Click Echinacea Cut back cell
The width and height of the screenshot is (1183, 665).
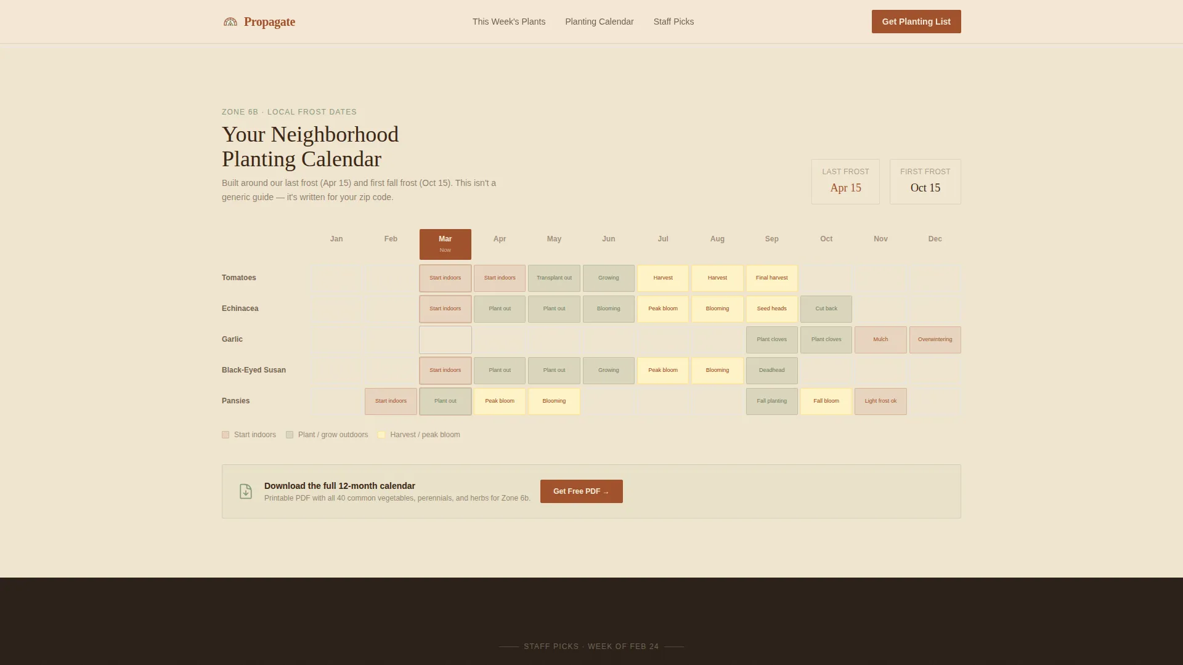(x=826, y=309)
